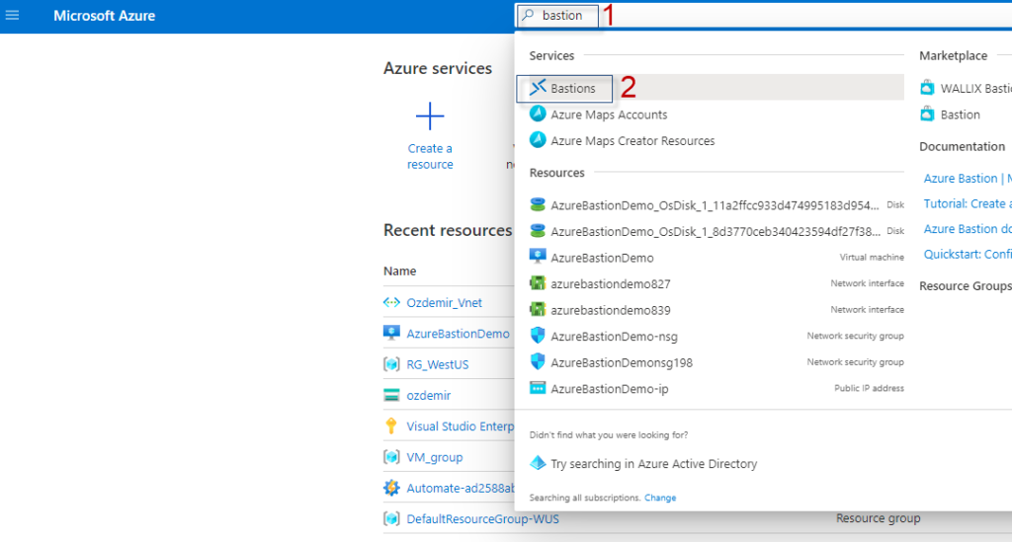1012x542 pixels.
Task: Click public IP icon for AzureBastionDemo-ip
Action: tap(538, 388)
